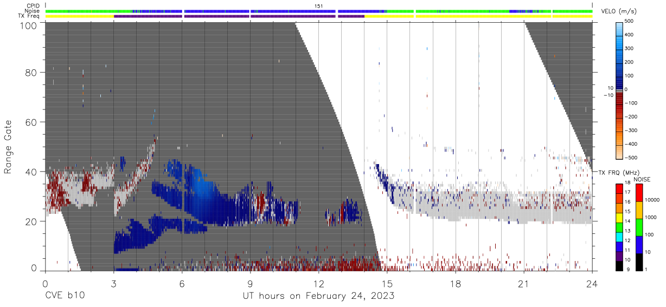Viewport: 666px width, 307px height.
Task: Click the 18 label on TX frequency legend
Action: click(x=627, y=184)
